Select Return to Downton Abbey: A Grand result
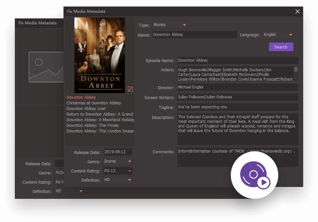Image resolution: width=318 pixels, height=222 pixels. point(100,114)
